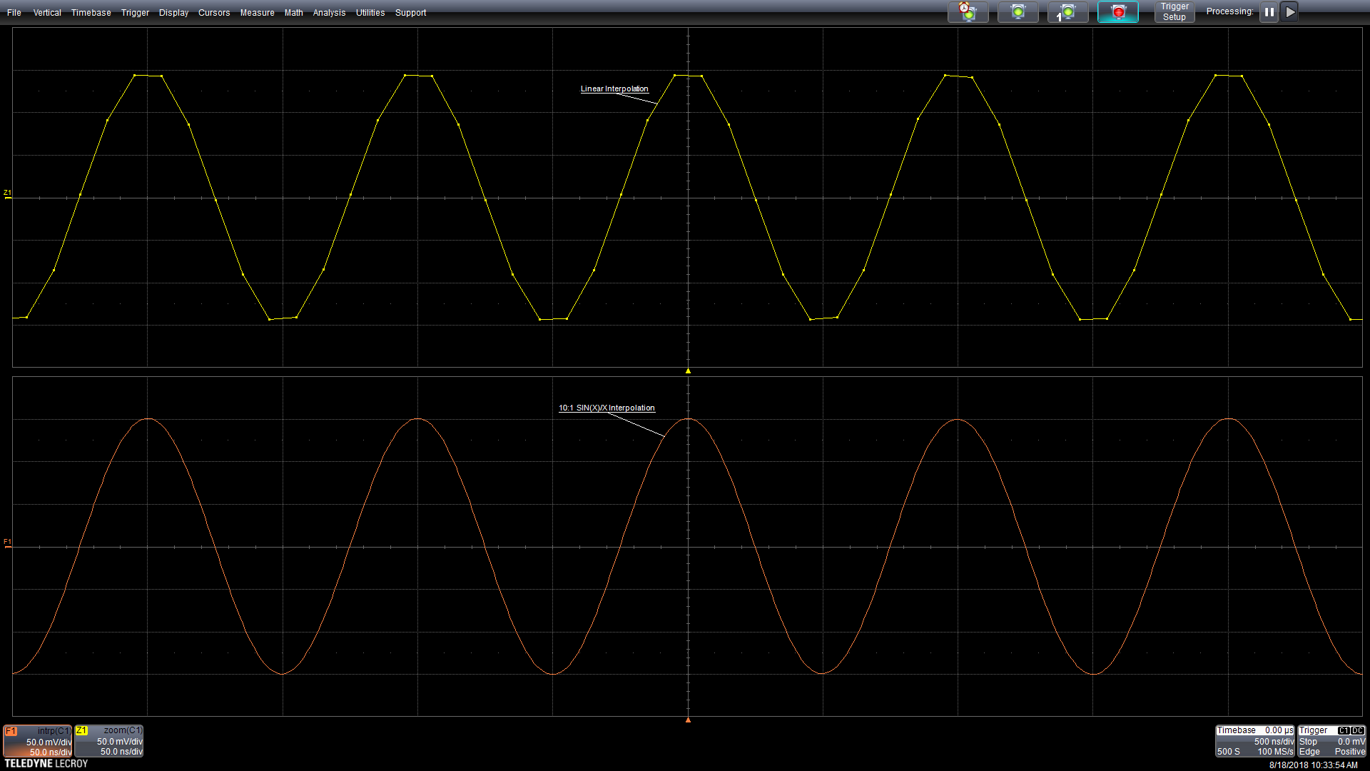1370x771 pixels.
Task: Click the orange trigger position marker below the lower grid
Action: (688, 720)
